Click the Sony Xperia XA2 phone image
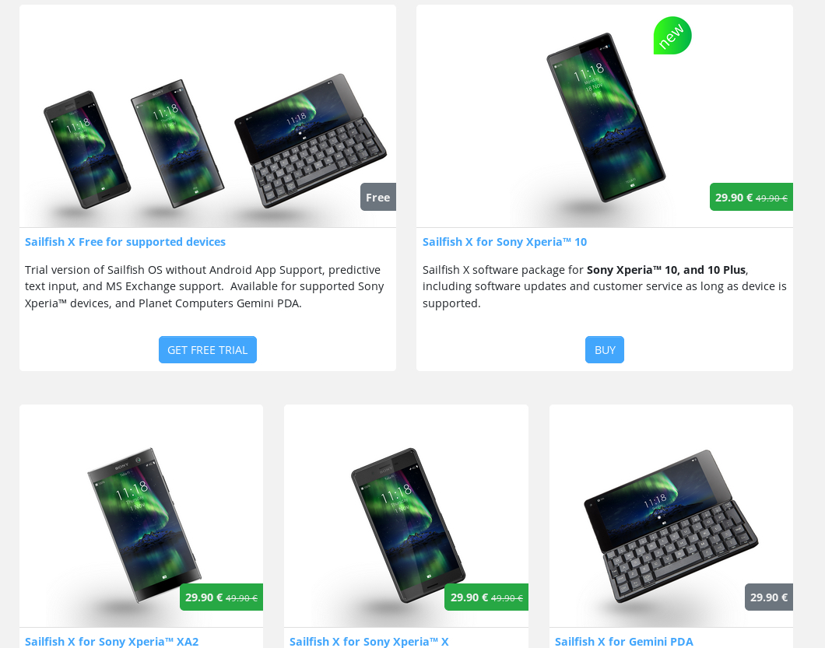Screen dimensions: 825x648 (x=144, y=524)
